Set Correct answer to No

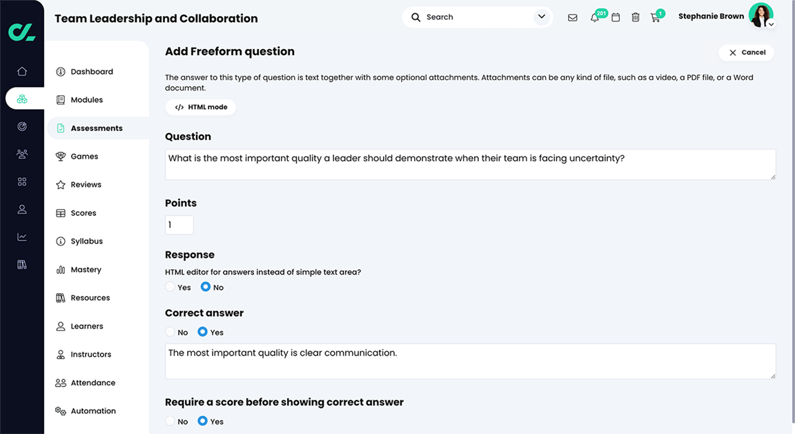[170, 332]
